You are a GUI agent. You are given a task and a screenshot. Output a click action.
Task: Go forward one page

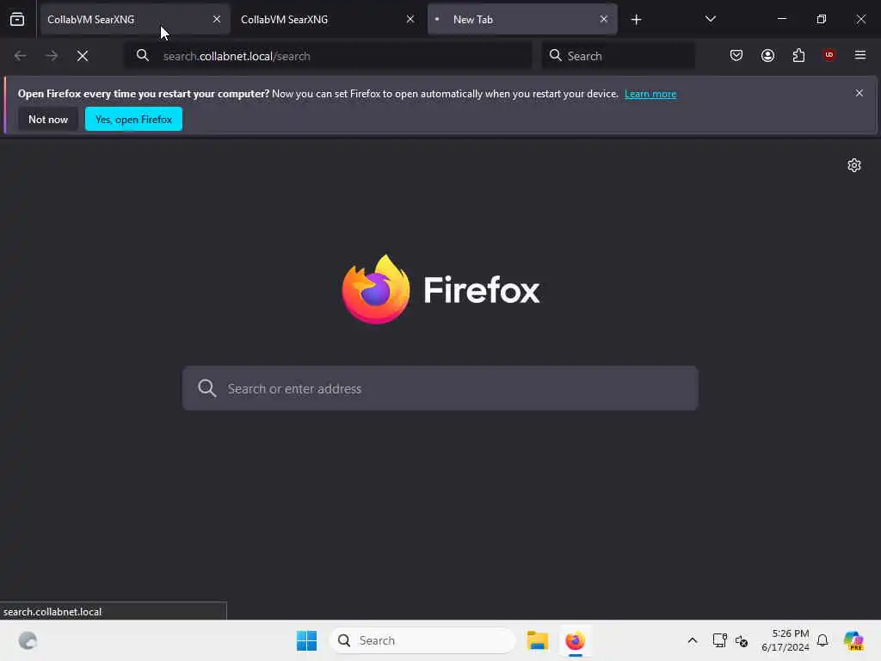[x=52, y=56]
